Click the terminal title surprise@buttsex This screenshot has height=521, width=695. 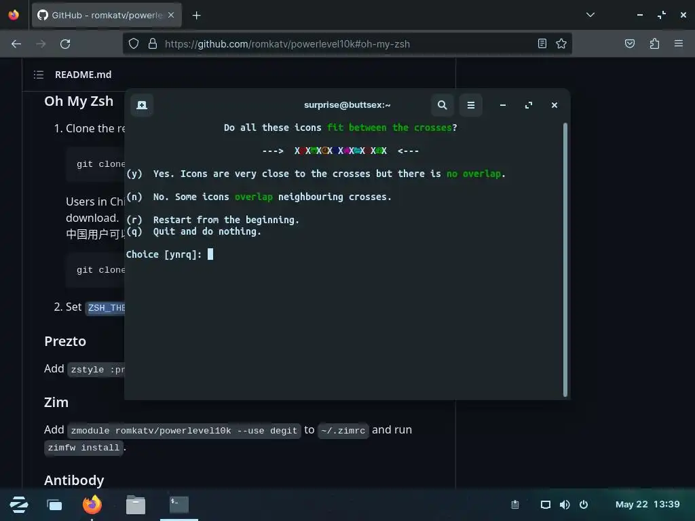pos(347,105)
